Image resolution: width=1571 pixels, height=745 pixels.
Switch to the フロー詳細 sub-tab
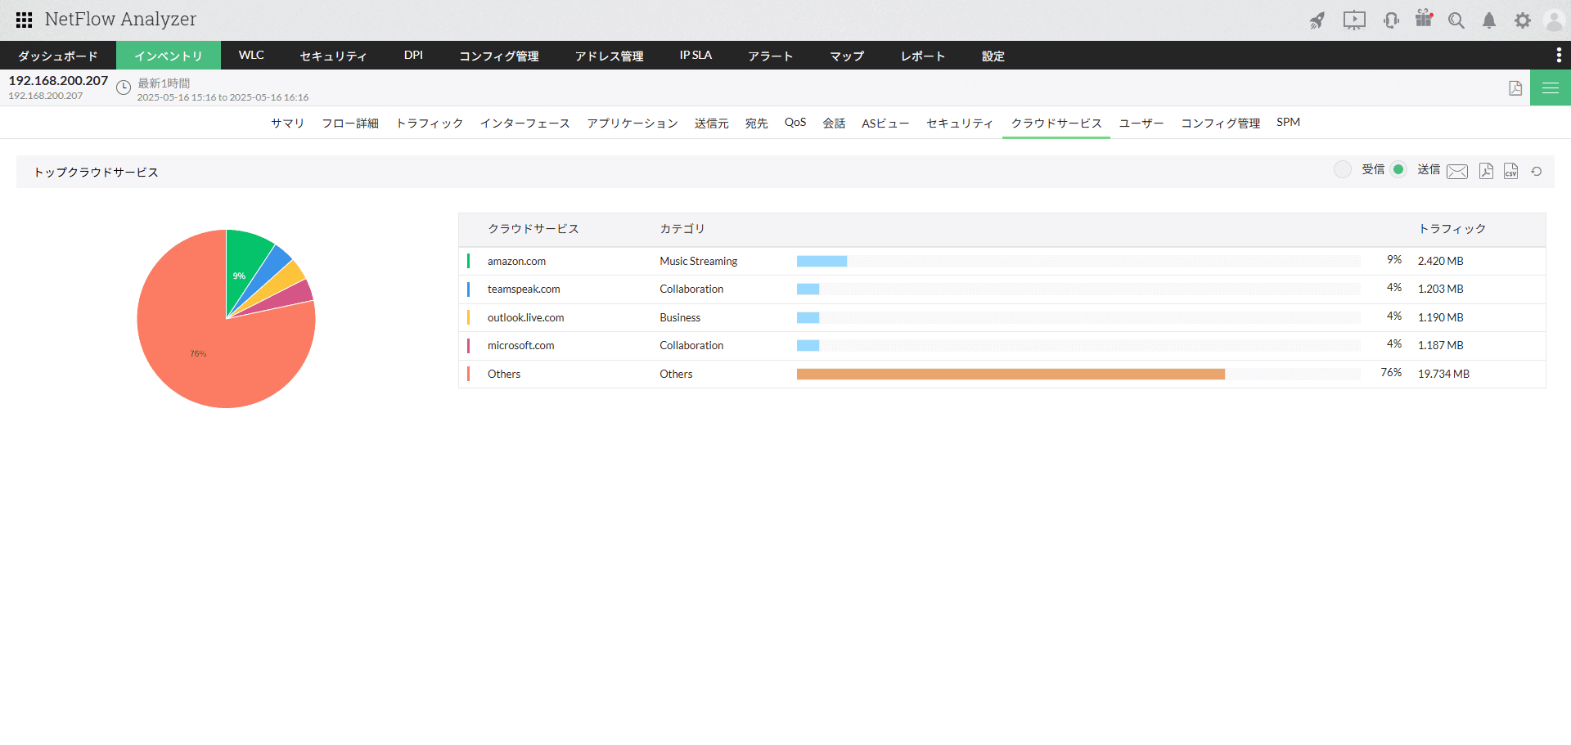pos(350,123)
